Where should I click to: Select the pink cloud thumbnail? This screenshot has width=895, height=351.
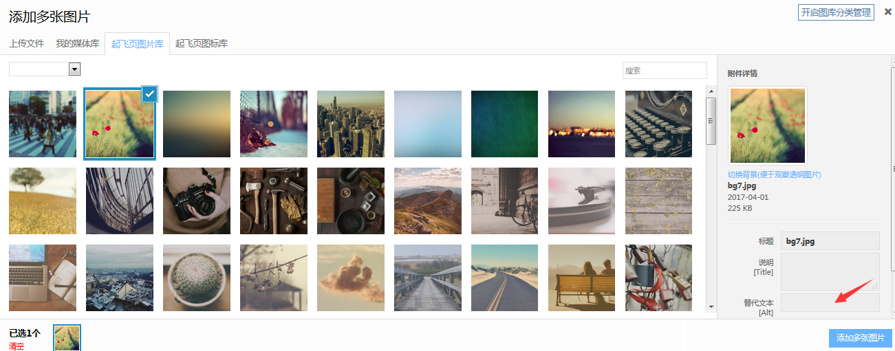pyautogui.click(x=351, y=278)
